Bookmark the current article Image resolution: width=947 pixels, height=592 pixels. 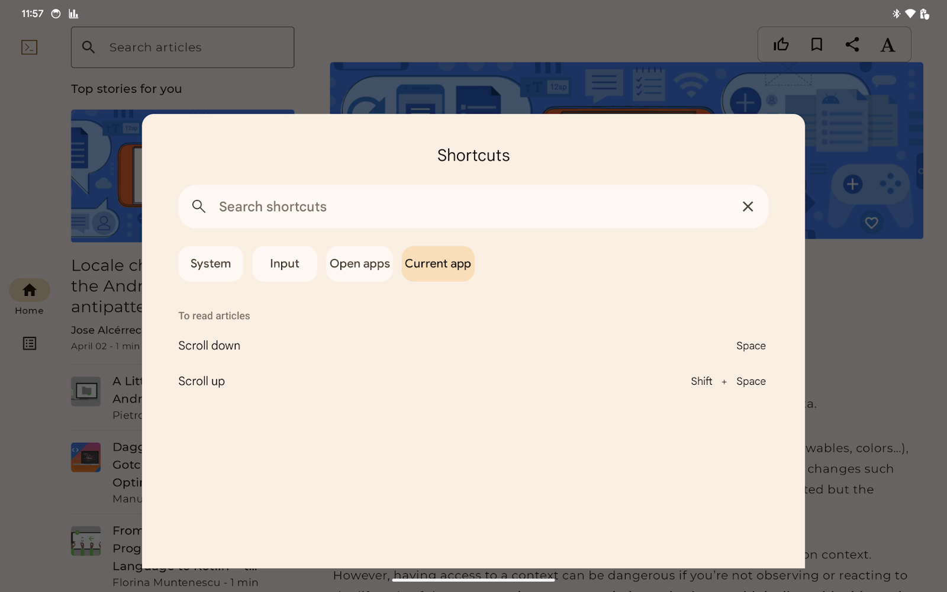tap(817, 44)
